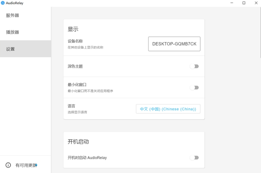Click the 显示 section heading
The image size is (261, 173).
(73, 29)
